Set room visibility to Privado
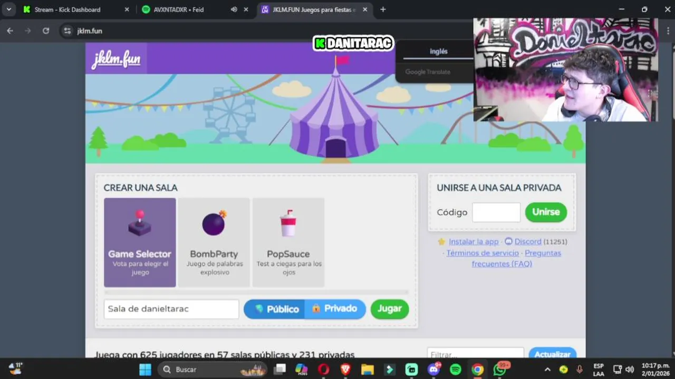 coord(335,309)
